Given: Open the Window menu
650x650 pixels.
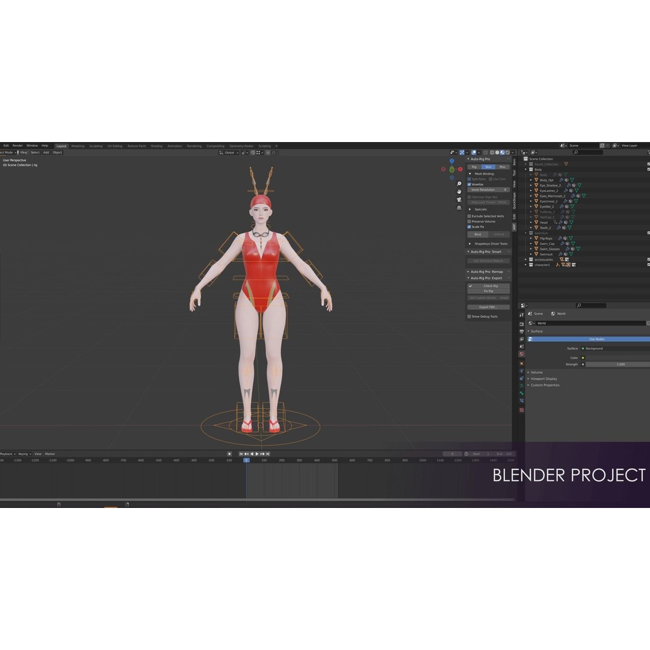Looking at the screenshot, I should click(32, 146).
